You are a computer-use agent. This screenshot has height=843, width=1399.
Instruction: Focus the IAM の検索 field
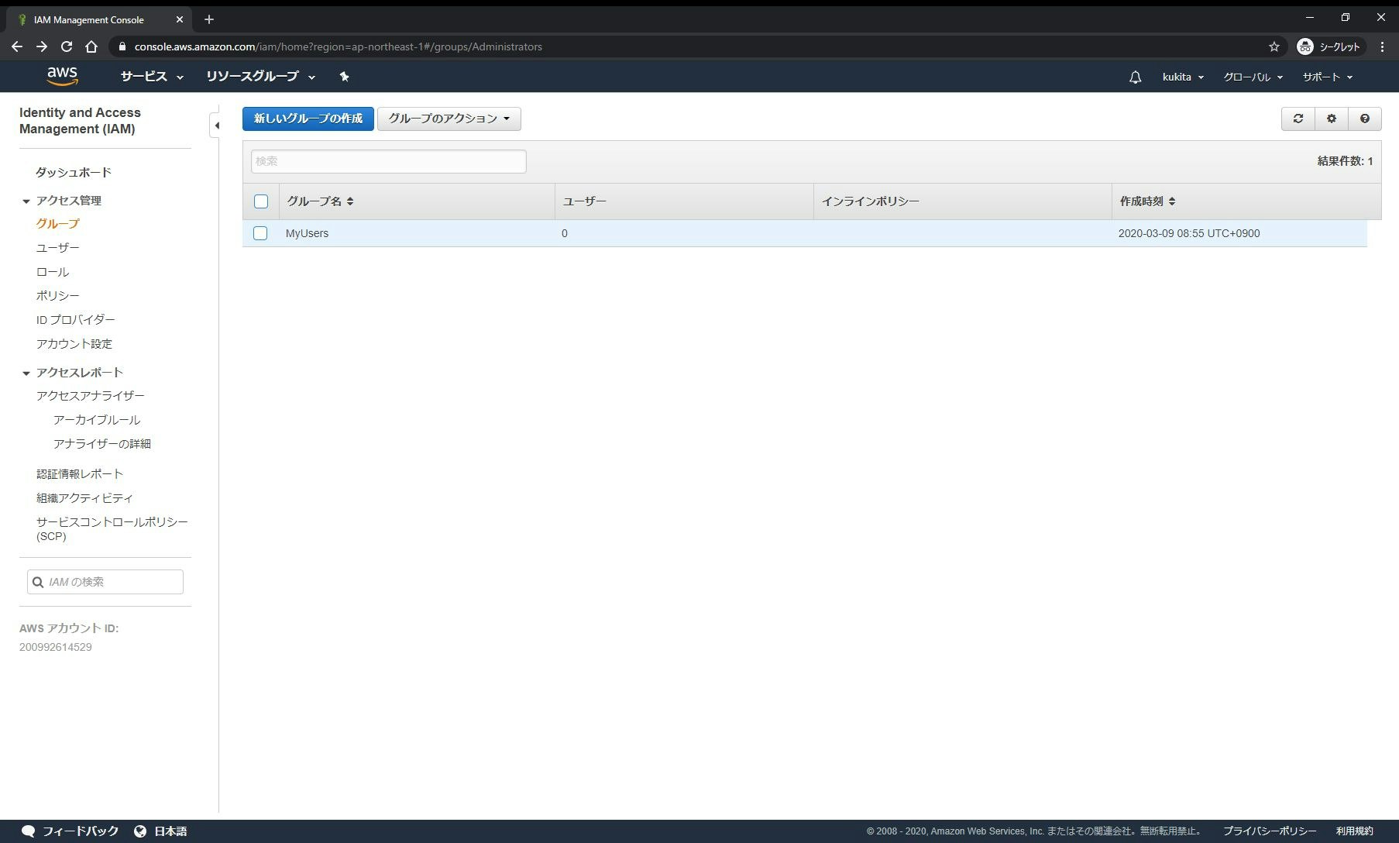(105, 582)
